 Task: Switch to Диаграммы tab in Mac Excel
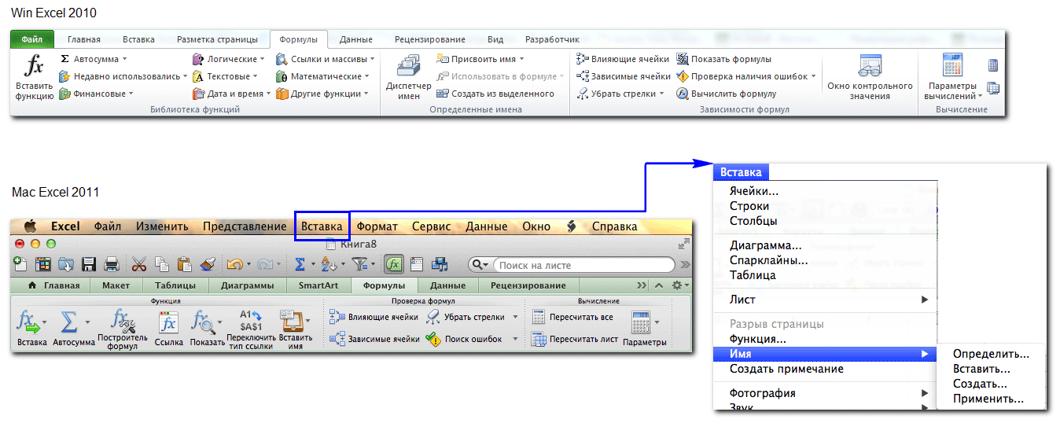pos(248,285)
